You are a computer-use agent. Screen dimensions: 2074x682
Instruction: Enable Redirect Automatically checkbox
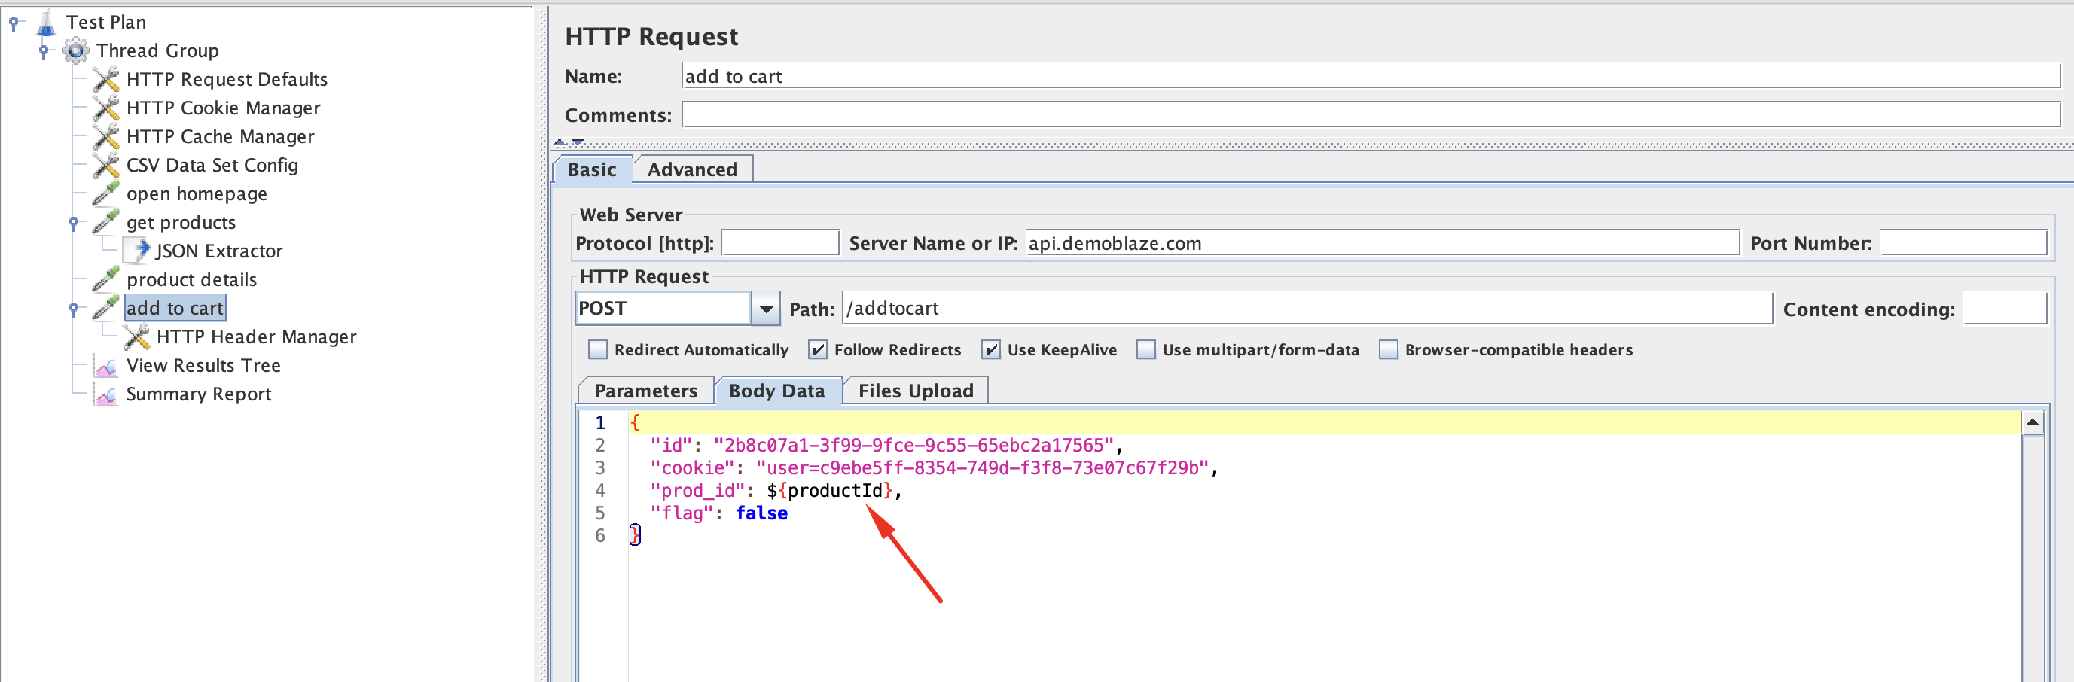[597, 349]
